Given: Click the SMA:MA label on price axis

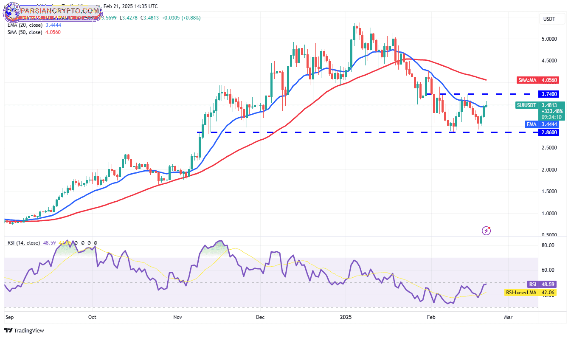Looking at the screenshot, I should click(x=528, y=80).
